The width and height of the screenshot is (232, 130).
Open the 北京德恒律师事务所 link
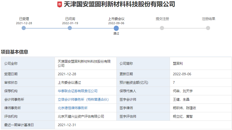(x=73, y=108)
